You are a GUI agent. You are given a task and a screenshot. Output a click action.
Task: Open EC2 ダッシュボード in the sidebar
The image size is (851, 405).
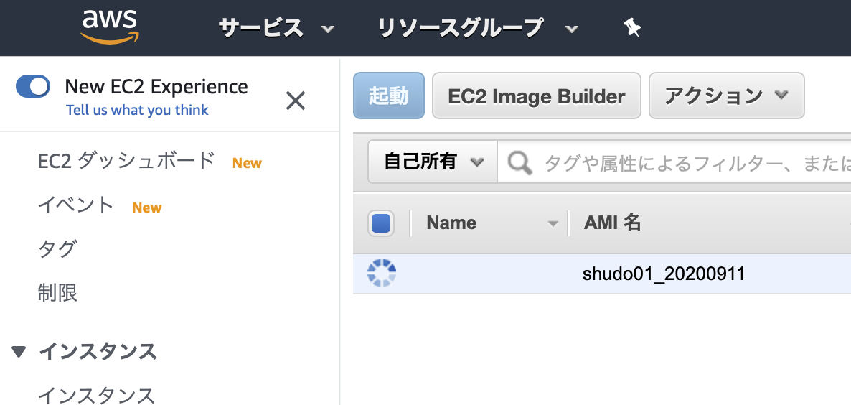tap(126, 162)
